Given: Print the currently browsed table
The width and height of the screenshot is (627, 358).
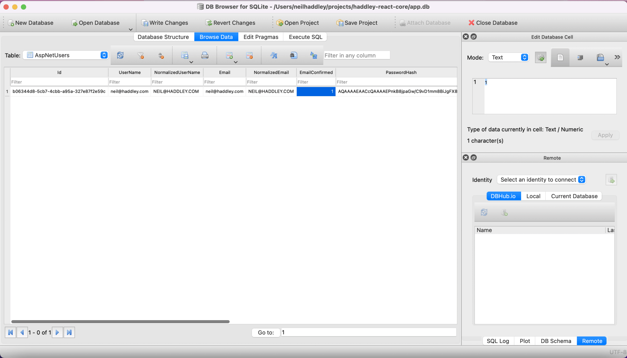Looking at the screenshot, I should (x=205, y=55).
